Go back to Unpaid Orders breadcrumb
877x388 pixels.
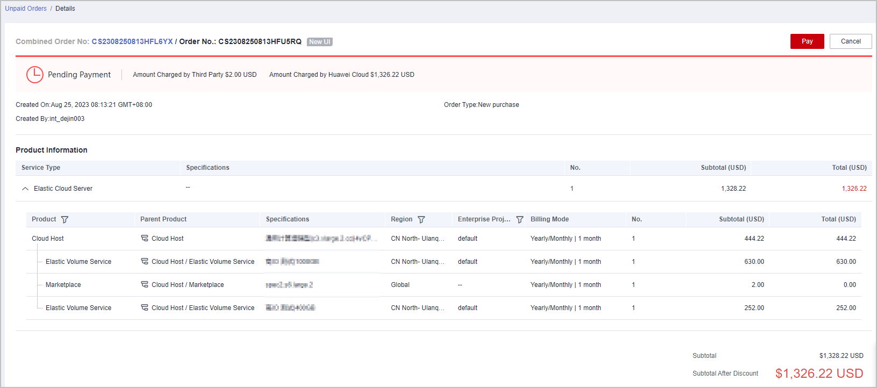click(26, 9)
